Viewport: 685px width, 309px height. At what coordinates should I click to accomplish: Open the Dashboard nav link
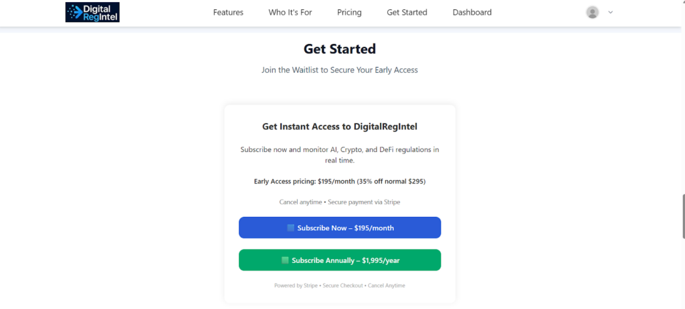click(472, 12)
